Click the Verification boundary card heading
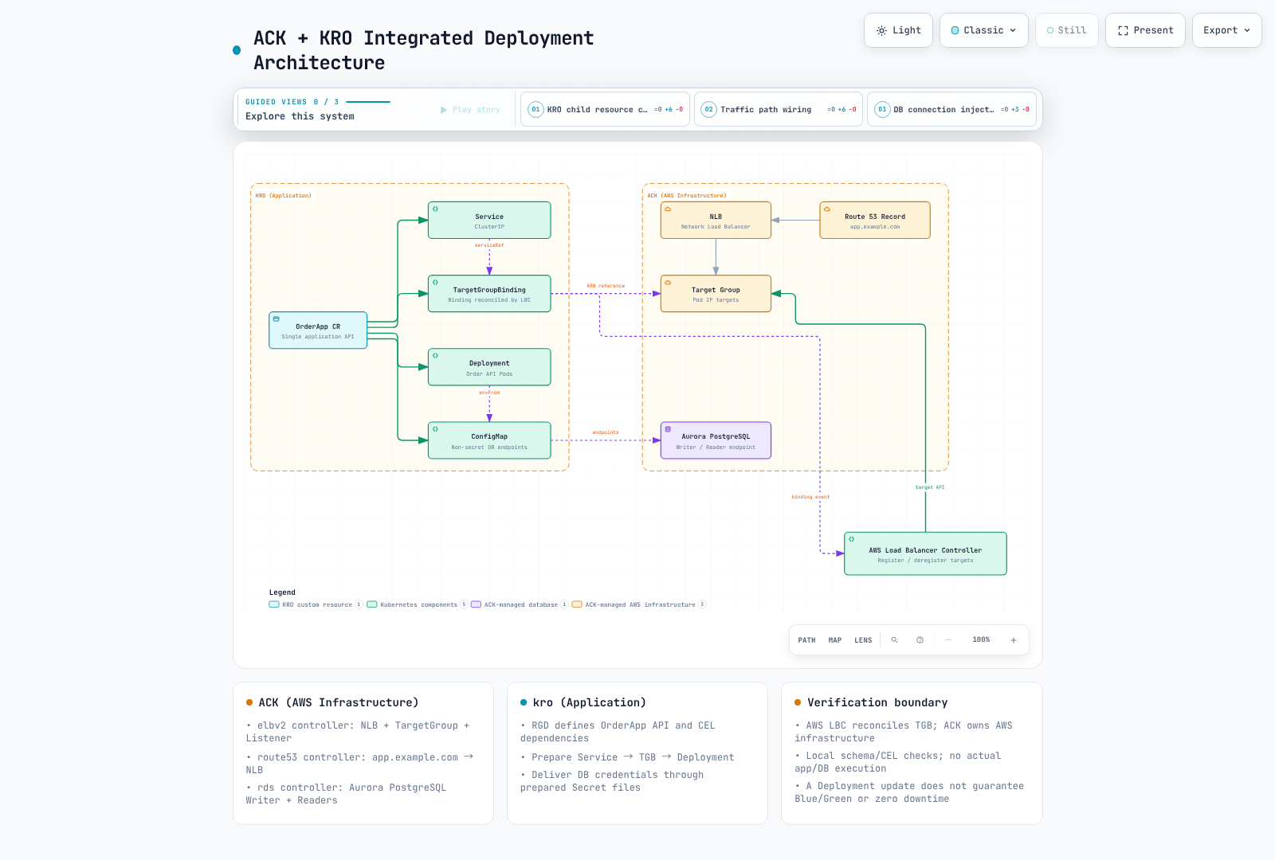The width and height of the screenshot is (1275, 860). [x=877, y=702]
